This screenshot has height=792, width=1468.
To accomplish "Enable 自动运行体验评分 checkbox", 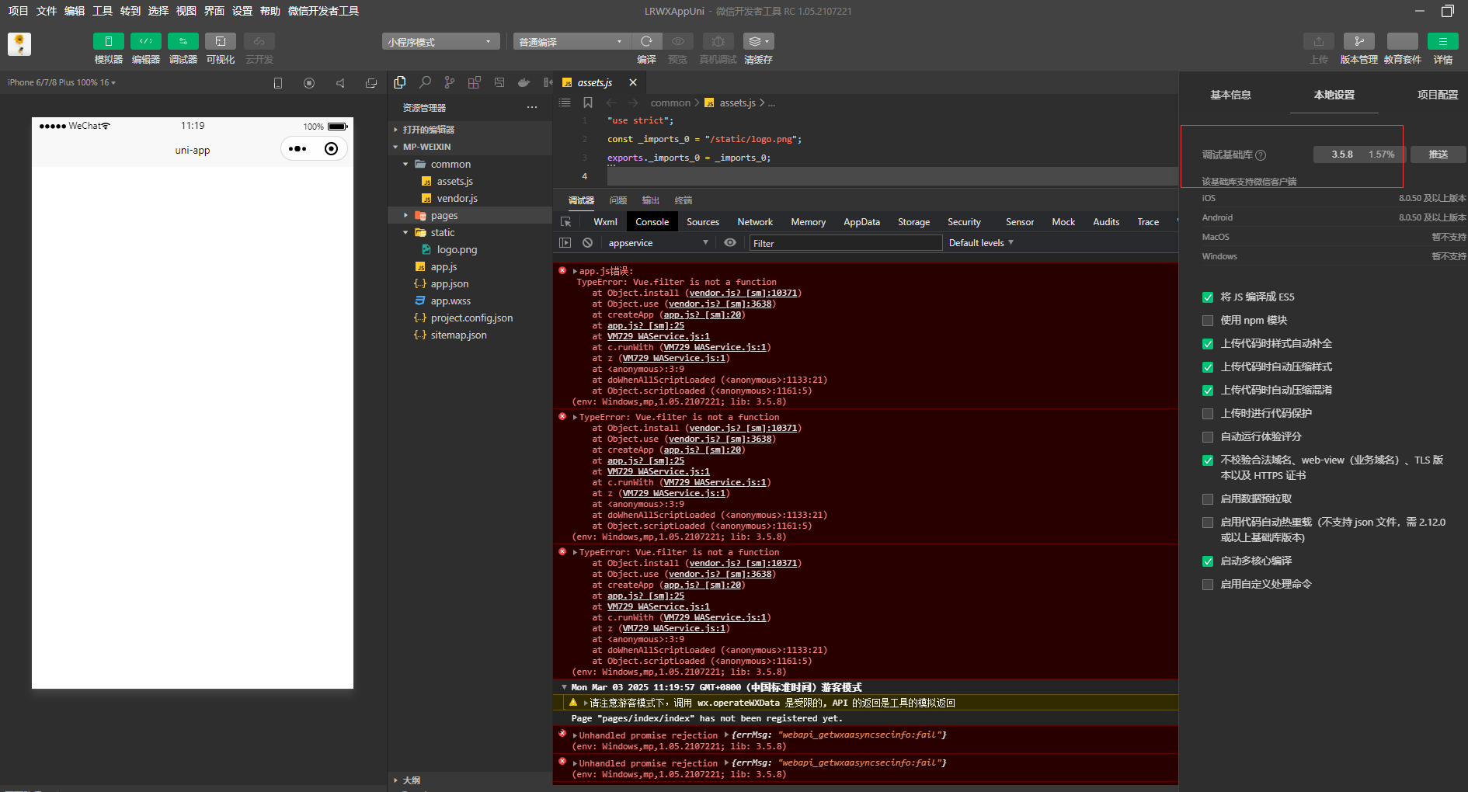I will click(1208, 437).
